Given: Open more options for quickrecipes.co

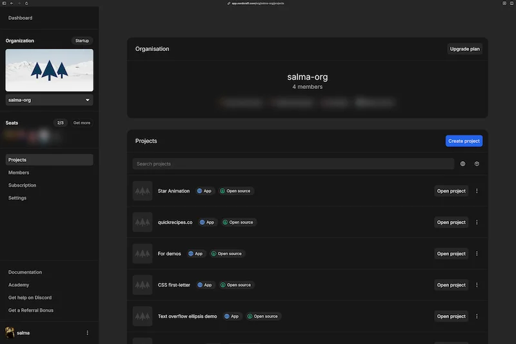Looking at the screenshot, I should pos(477,222).
